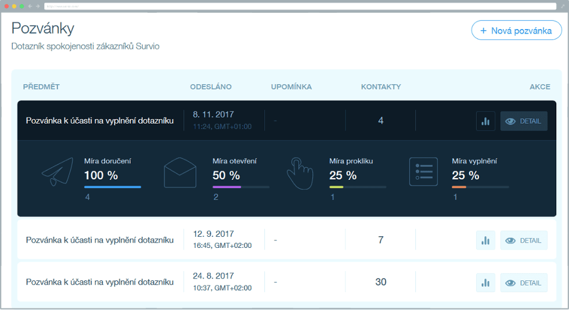Viewport: 569px width, 310px height.
Task: Click the bar chart icon for the 24. 8. 2017 invitation
Action: (x=485, y=283)
